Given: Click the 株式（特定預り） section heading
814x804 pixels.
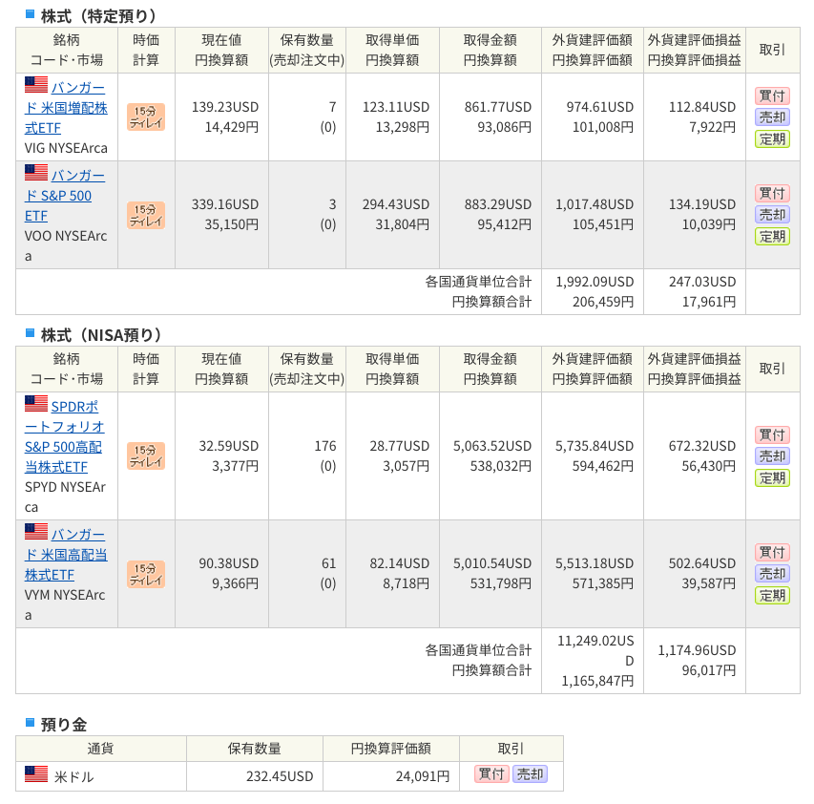Looking at the screenshot, I should 98,16.
